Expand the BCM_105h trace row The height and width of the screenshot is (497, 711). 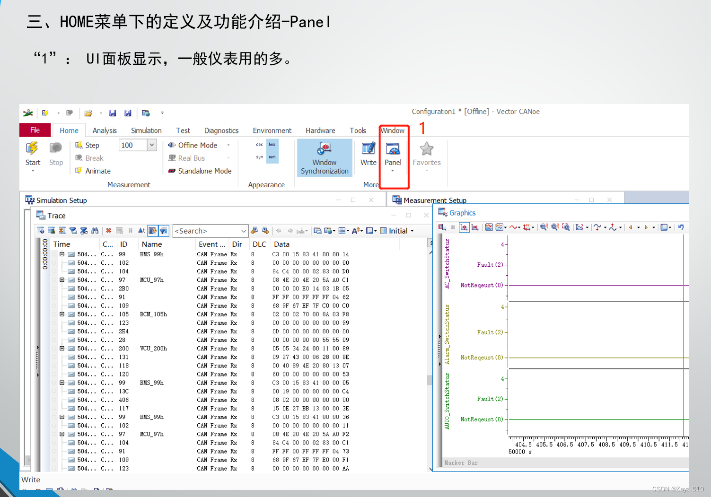tap(62, 314)
